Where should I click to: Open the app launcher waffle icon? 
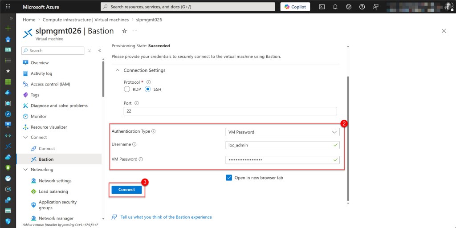pyautogui.click(x=8, y=7)
